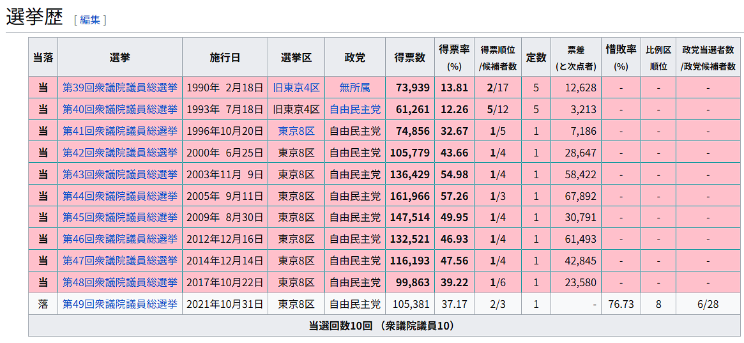744x343 pixels.
Task: Open 自由民主党 link in the 1993 row
Action: click(354, 109)
